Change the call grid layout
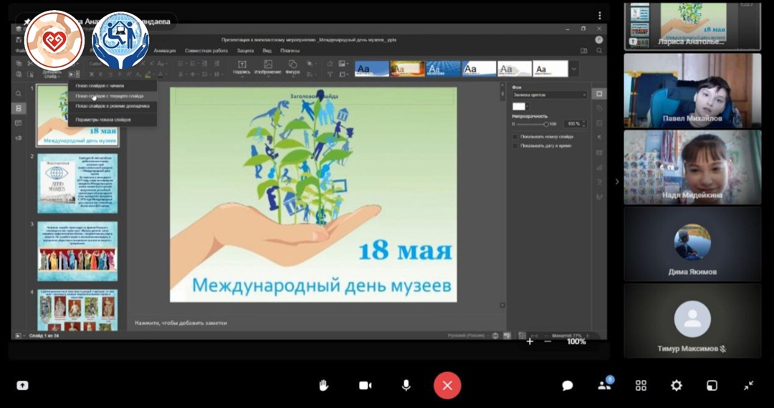 (x=641, y=385)
